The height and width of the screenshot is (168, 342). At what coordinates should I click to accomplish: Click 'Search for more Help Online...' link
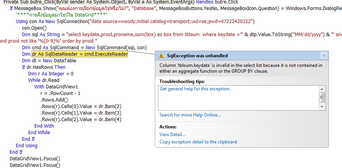point(190,115)
